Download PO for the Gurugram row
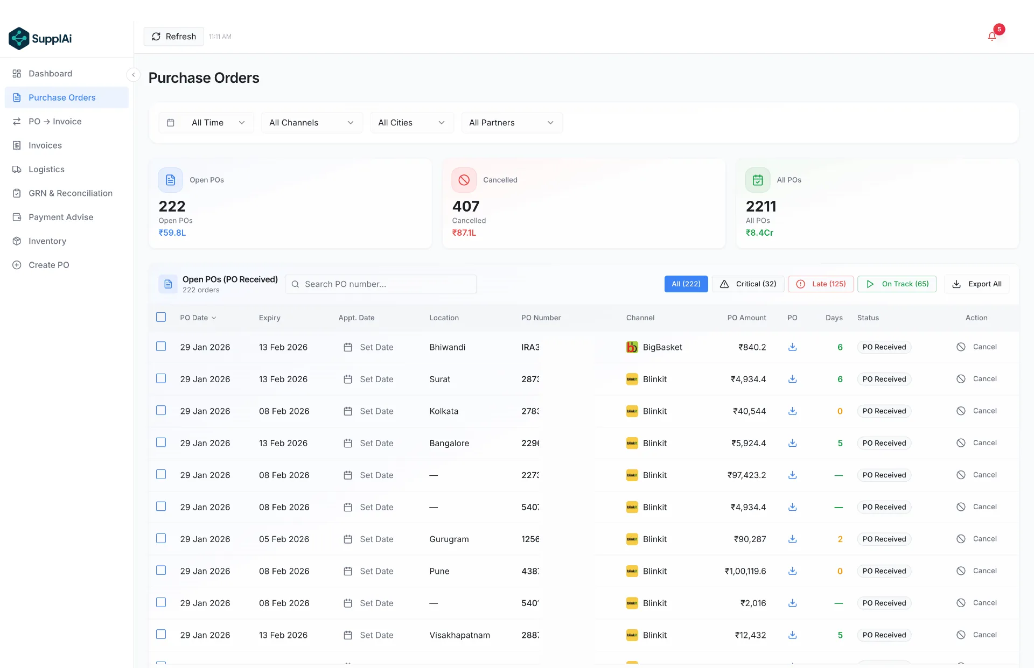 pyautogui.click(x=792, y=539)
